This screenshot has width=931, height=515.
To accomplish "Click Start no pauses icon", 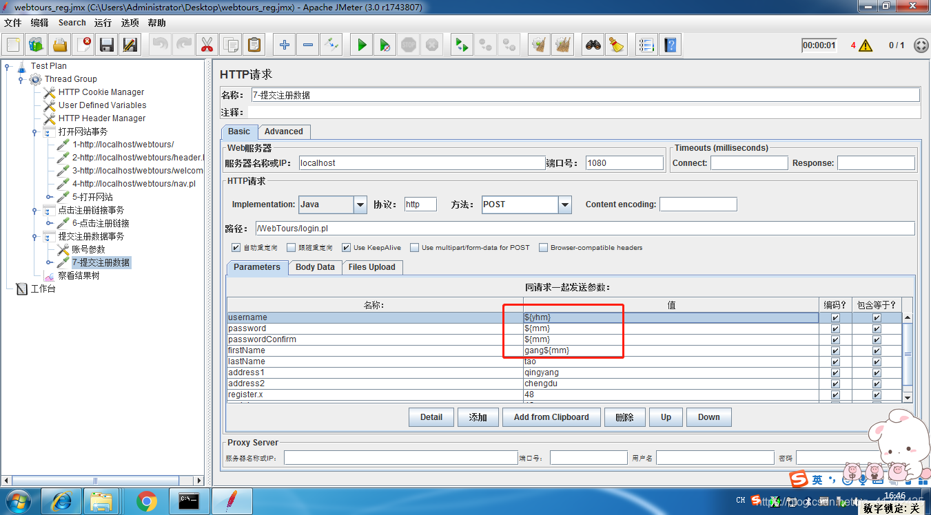I will click(385, 45).
